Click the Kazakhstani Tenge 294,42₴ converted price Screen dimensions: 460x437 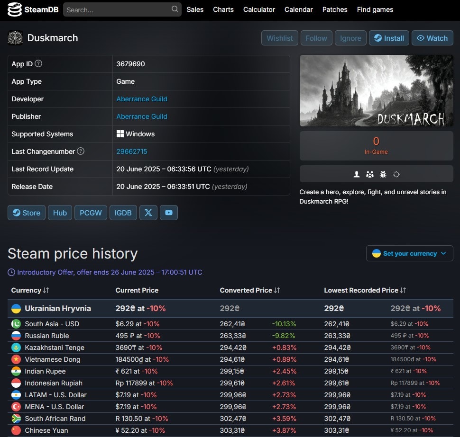pos(233,348)
